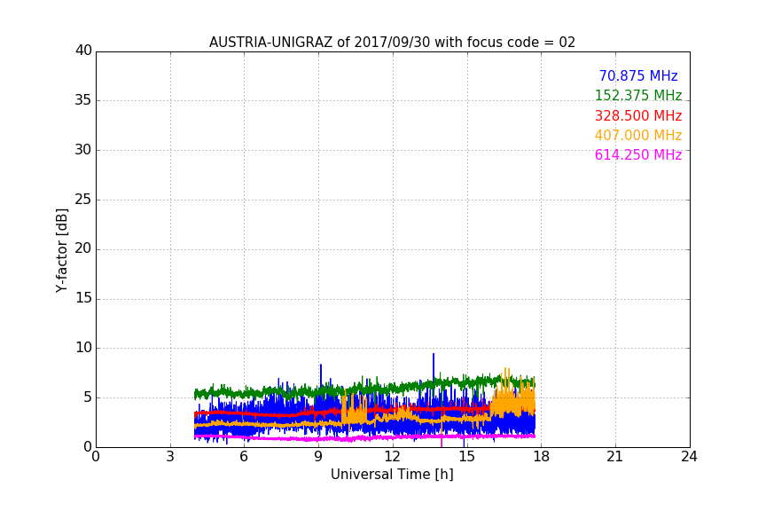Click the y-axis tick label 20
The width and height of the screenshot is (766, 511).
point(83,248)
